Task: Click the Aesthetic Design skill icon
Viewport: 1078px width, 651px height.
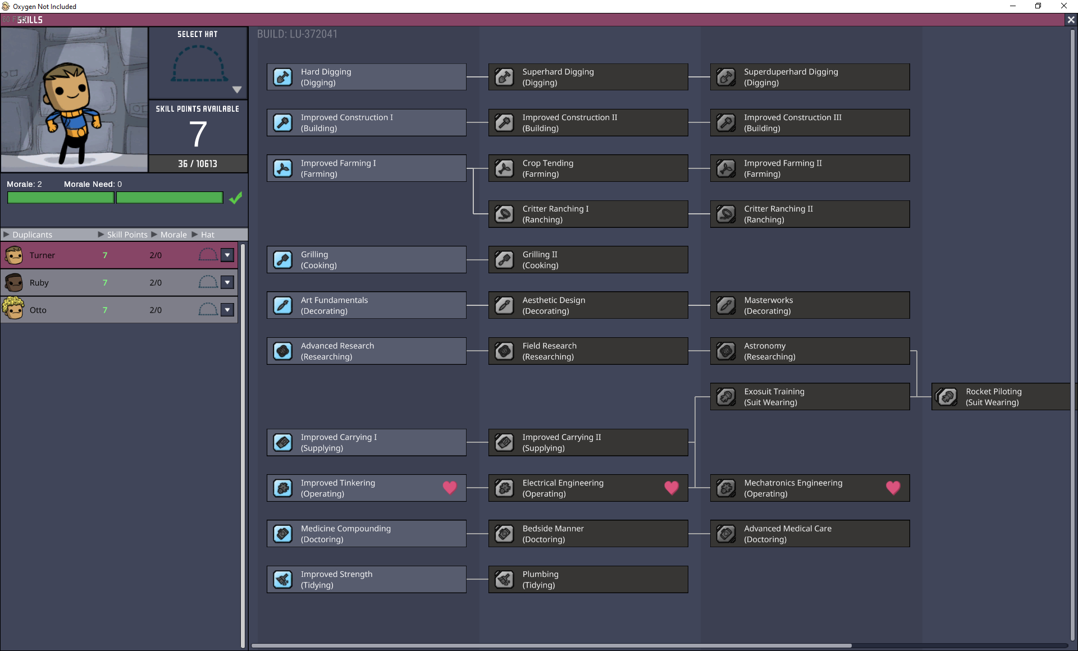Action: pos(504,305)
